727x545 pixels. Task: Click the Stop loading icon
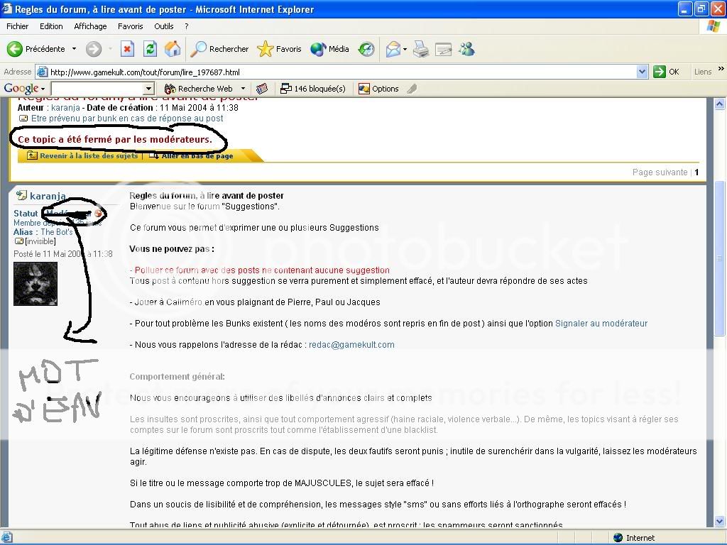click(x=127, y=49)
